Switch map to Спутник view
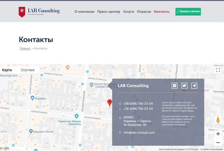This screenshot has width=224, height=151. tap(28, 70)
